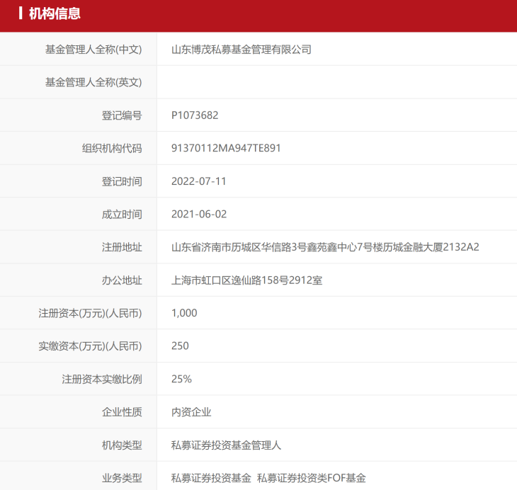The image size is (517, 490).
Task: Click the 注册地址 label
Action: point(122,247)
